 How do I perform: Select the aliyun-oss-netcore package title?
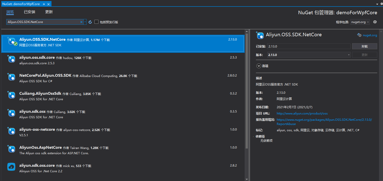(37, 129)
